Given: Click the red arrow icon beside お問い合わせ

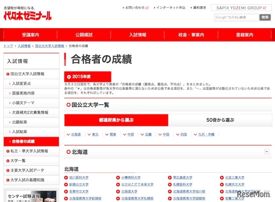Looking at the screenshot, I should [123, 8].
